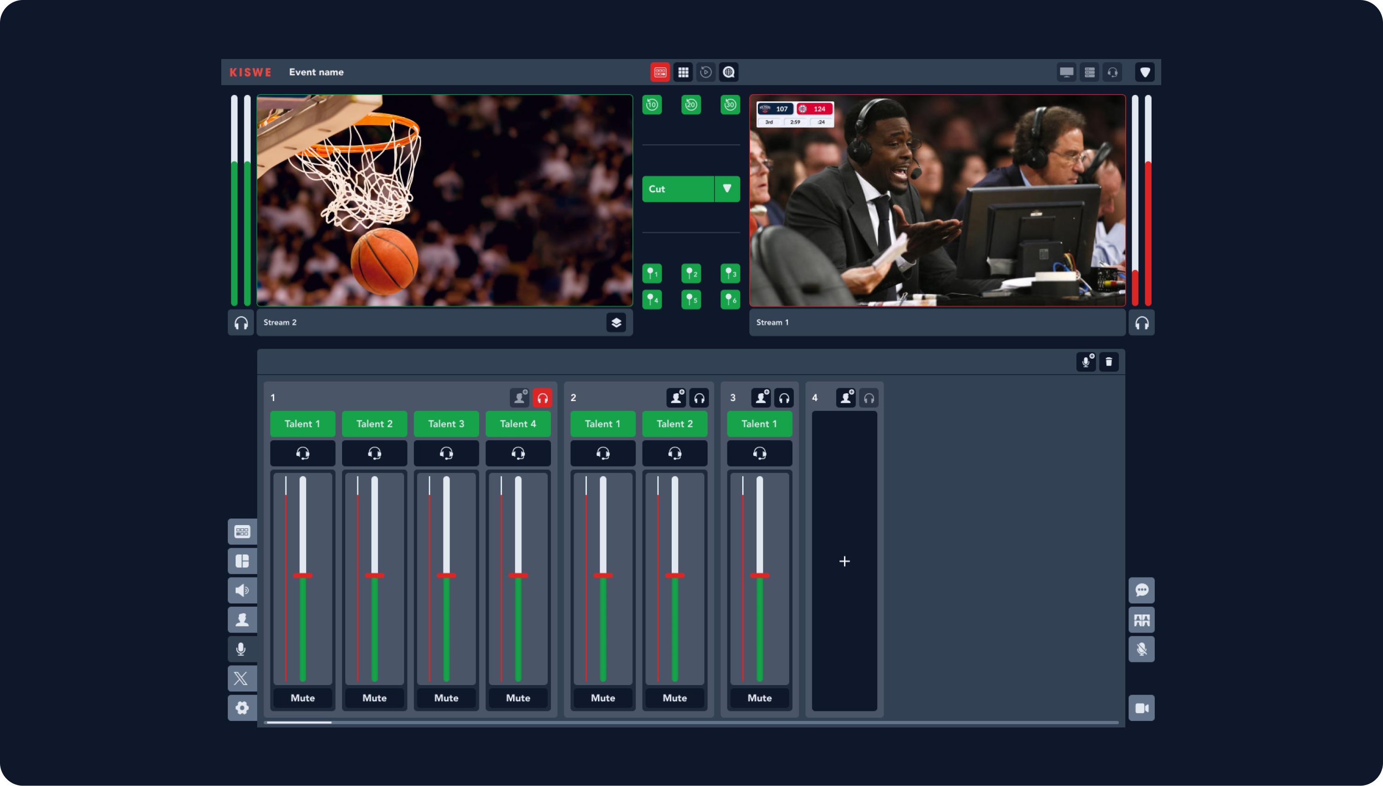Select the Stream 1 commentators preview

(938, 201)
